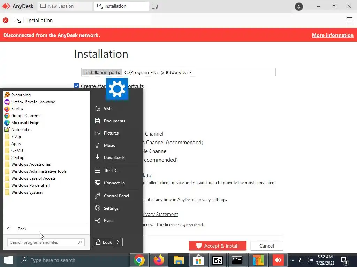Image resolution: width=357 pixels, height=267 pixels.
Task: Open the Command Prompt taskbar icon
Action: coord(237,260)
